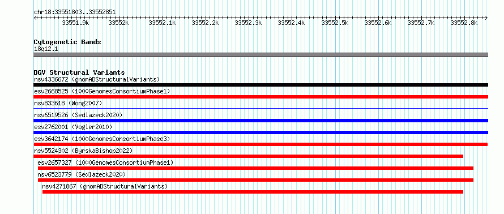Click the nsv6519526 Sedlazeck2020 label
Viewport: 504px width, 214px height.
tap(78, 115)
